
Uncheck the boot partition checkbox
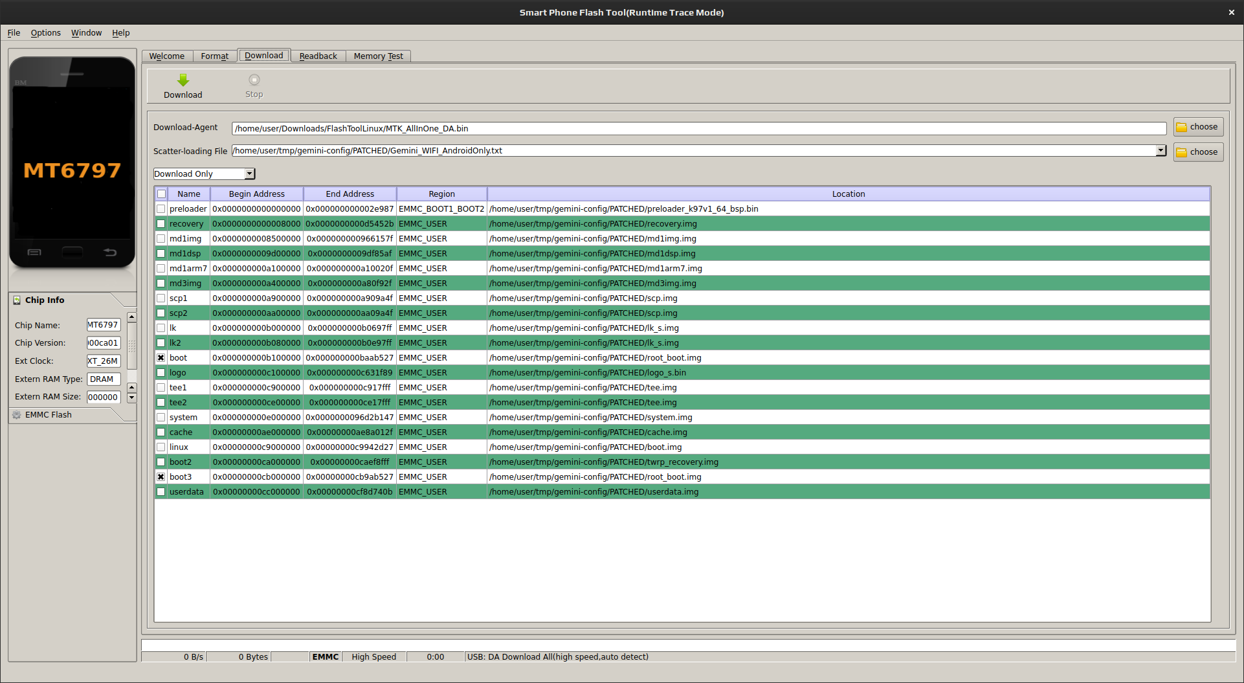(161, 358)
